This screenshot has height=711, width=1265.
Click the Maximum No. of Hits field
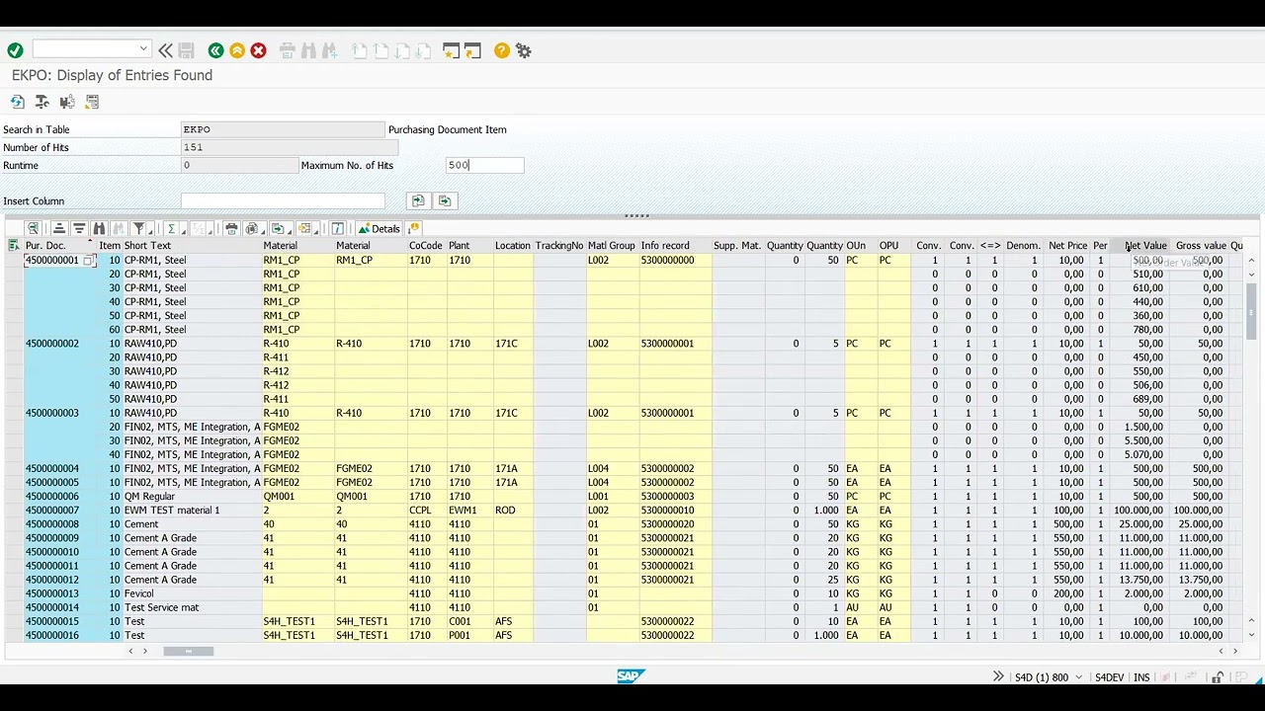coord(484,165)
